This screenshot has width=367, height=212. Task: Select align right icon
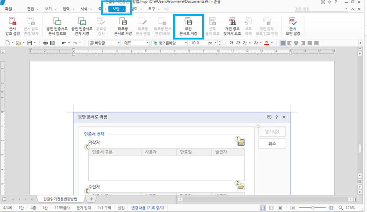point(303,43)
